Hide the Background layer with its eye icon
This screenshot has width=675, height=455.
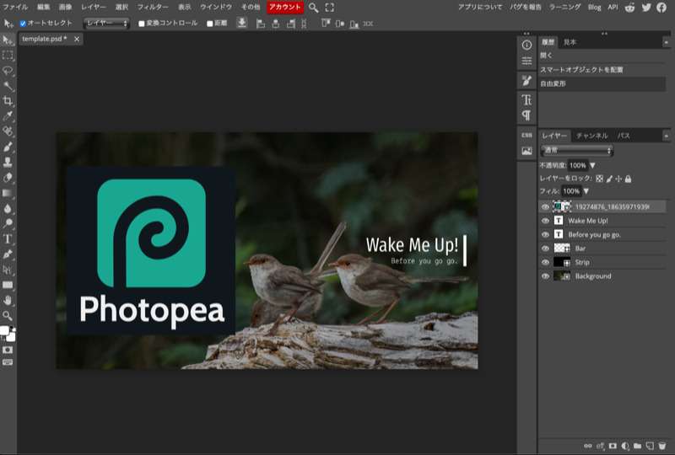[x=545, y=276]
